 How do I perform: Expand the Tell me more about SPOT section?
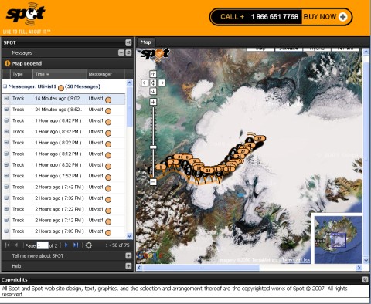[x=128, y=255]
